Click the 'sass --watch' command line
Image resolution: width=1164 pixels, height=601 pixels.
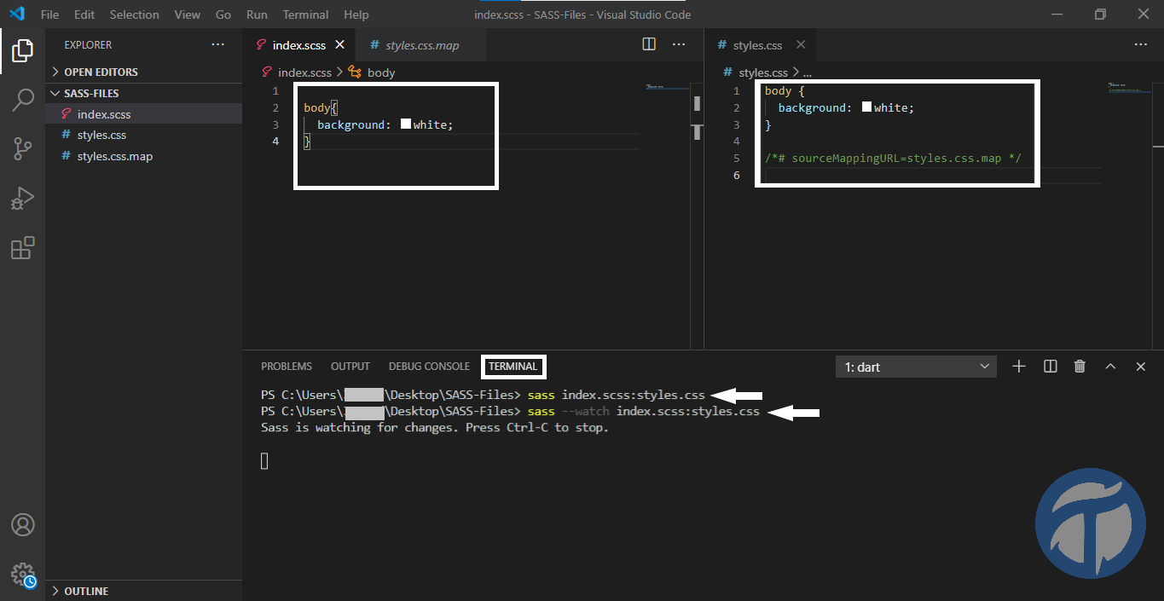[x=510, y=411]
